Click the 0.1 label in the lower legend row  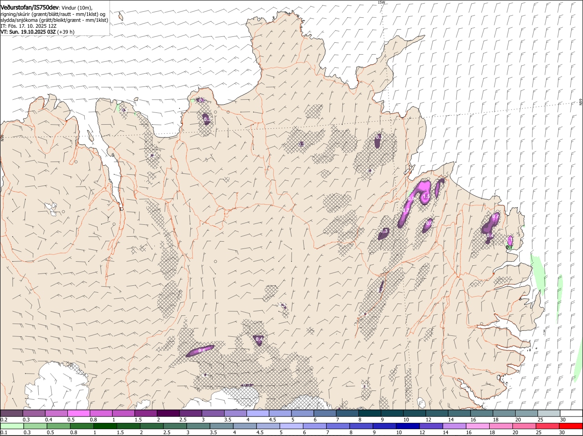pyautogui.click(x=4, y=432)
